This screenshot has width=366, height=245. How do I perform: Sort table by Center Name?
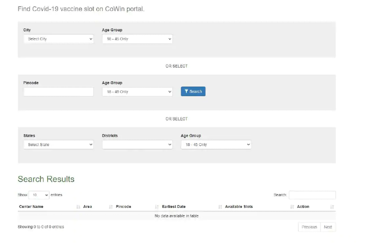(49, 206)
